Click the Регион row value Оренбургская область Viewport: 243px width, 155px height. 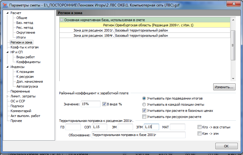(172, 25)
